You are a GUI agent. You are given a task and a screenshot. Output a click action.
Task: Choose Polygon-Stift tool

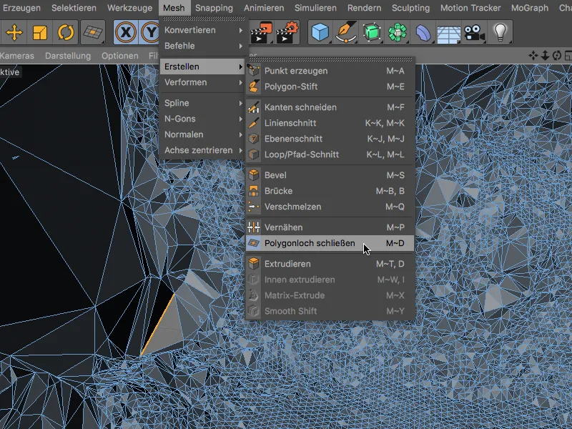(x=330, y=87)
